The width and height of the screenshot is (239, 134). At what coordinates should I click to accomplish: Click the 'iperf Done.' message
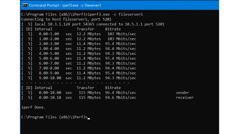pyautogui.click(x=33, y=107)
